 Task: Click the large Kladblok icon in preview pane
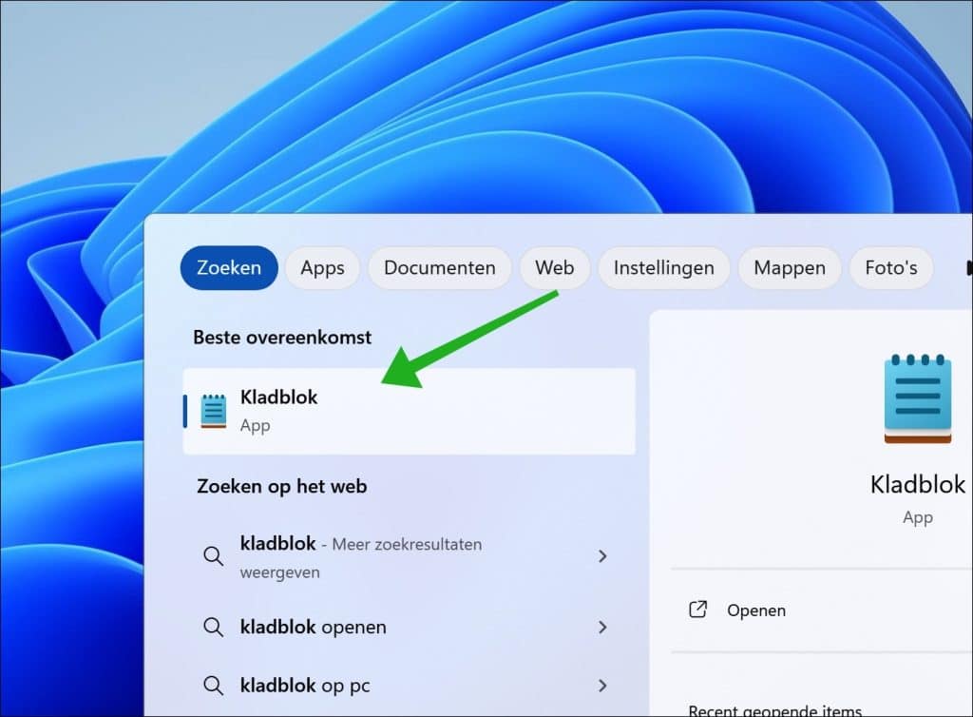click(x=918, y=397)
